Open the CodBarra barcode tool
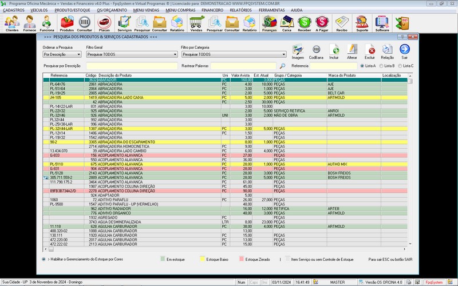The height and width of the screenshot is (286, 458). [315, 50]
